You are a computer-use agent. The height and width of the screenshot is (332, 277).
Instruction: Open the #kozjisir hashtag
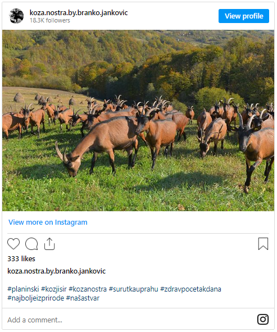tap(54, 289)
